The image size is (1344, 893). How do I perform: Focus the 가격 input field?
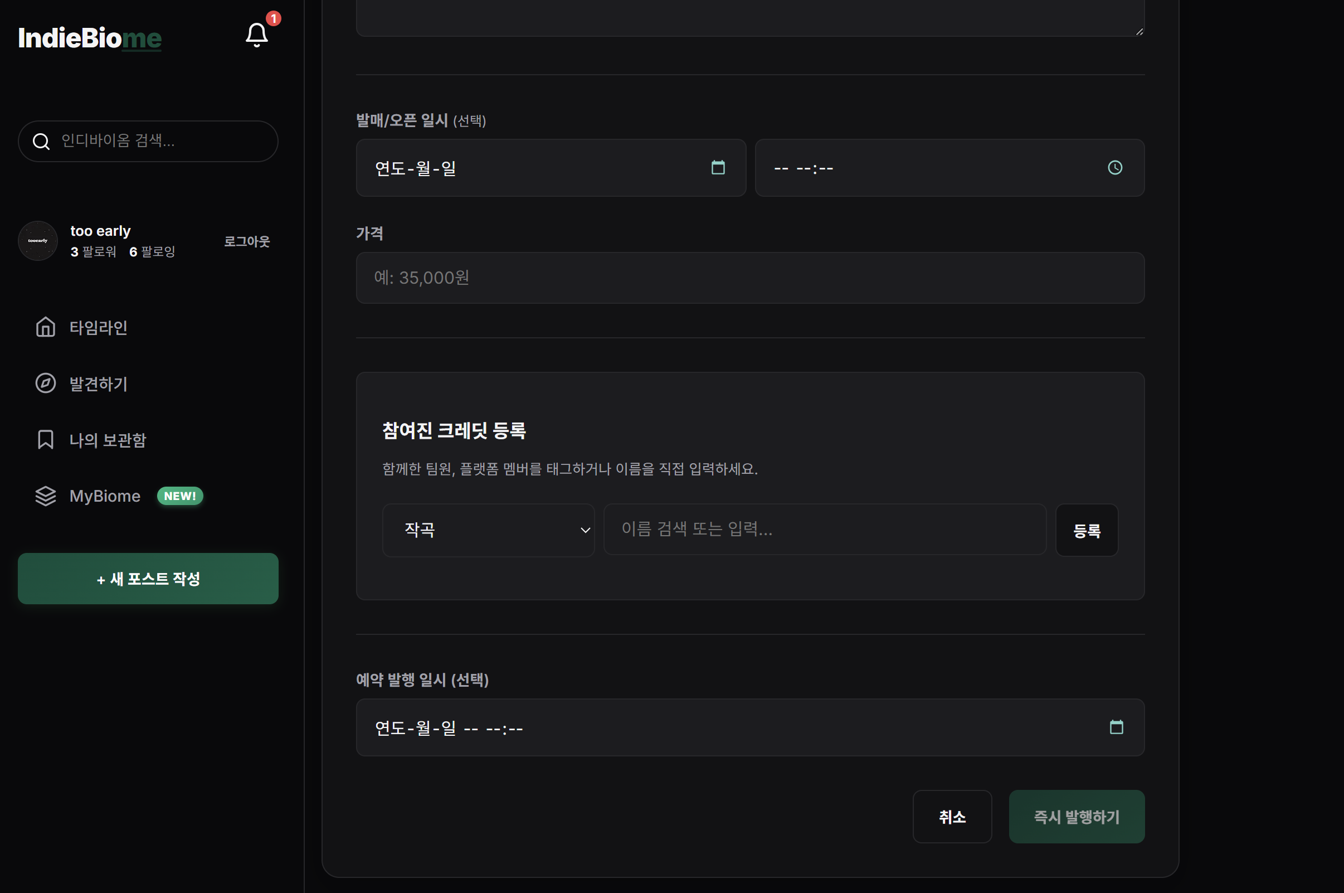click(749, 278)
